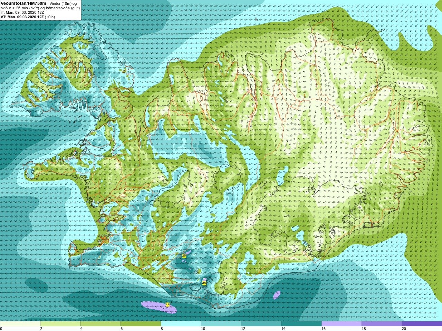Pick the light cyan 8–10 legend swatch
The image size is (442, 331).
coord(181,324)
